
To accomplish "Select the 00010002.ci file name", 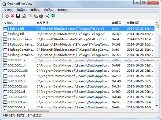I will [16, 76].
